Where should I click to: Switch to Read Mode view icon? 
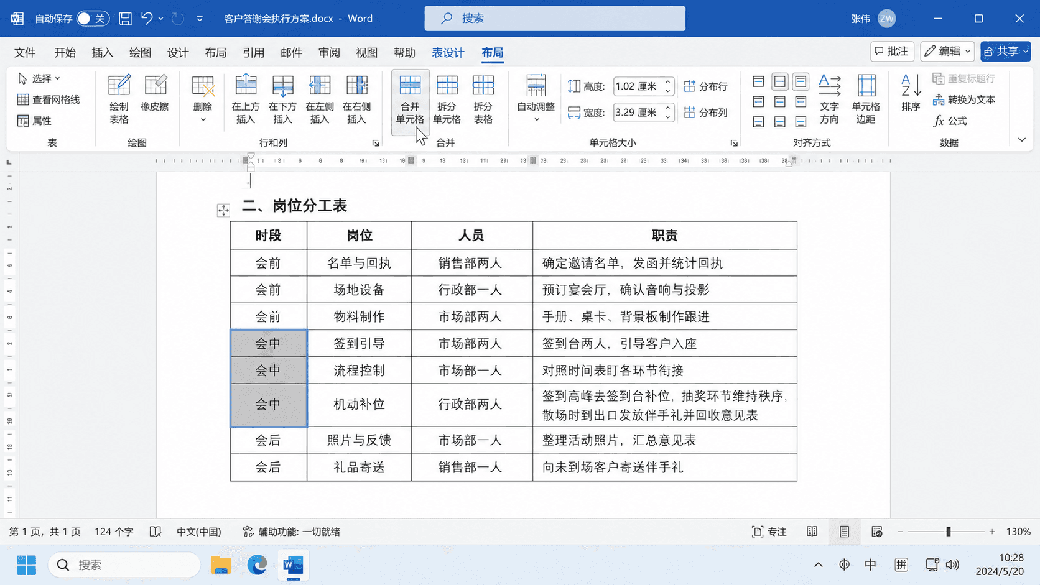(812, 532)
